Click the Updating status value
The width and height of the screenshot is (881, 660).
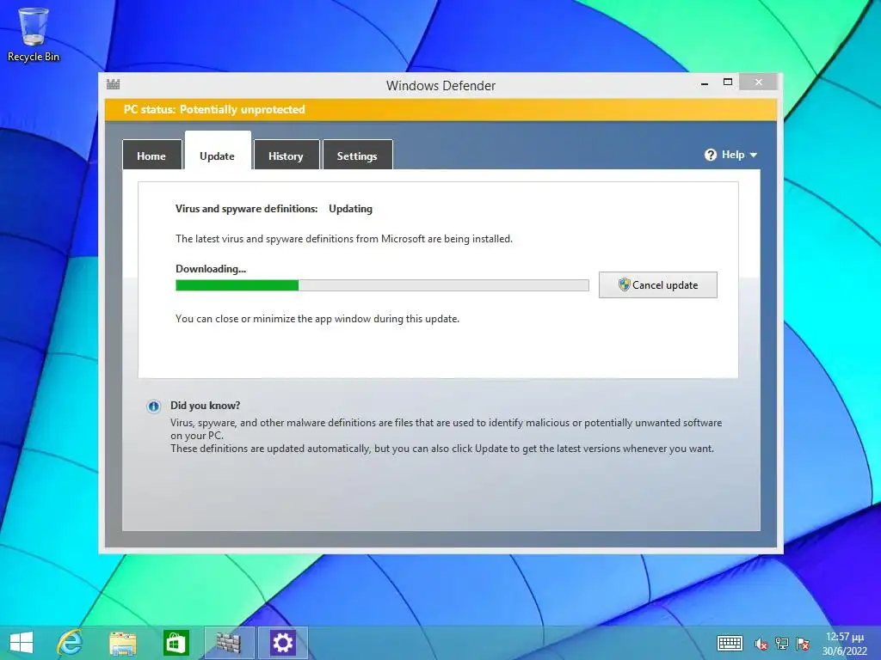pyautogui.click(x=351, y=209)
